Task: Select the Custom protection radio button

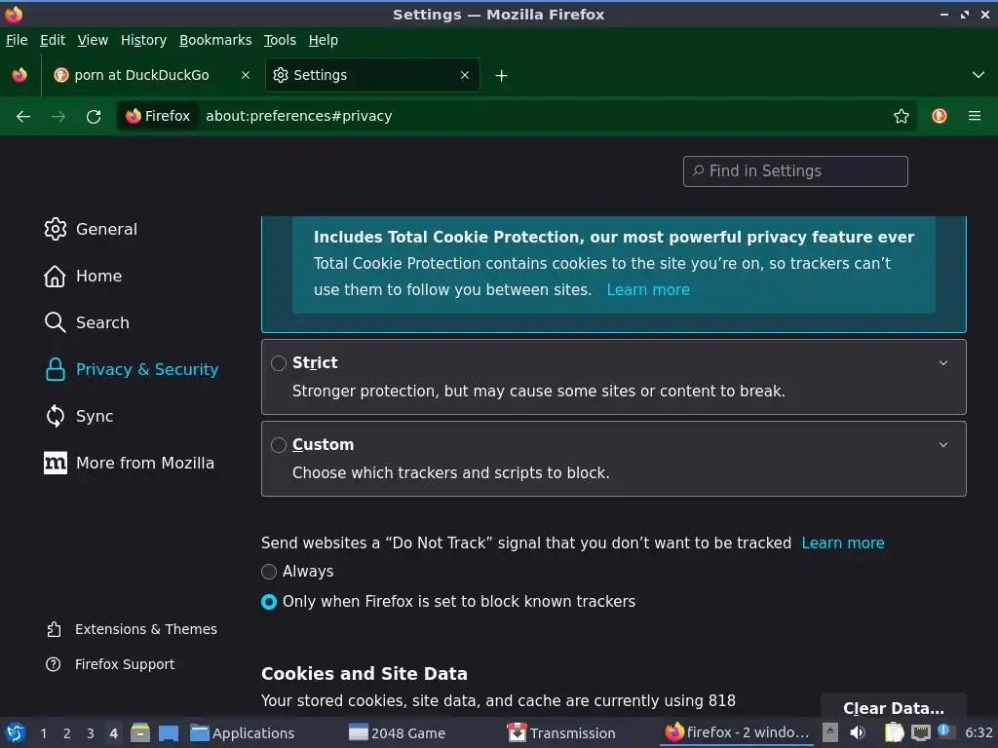Action: coord(279,445)
